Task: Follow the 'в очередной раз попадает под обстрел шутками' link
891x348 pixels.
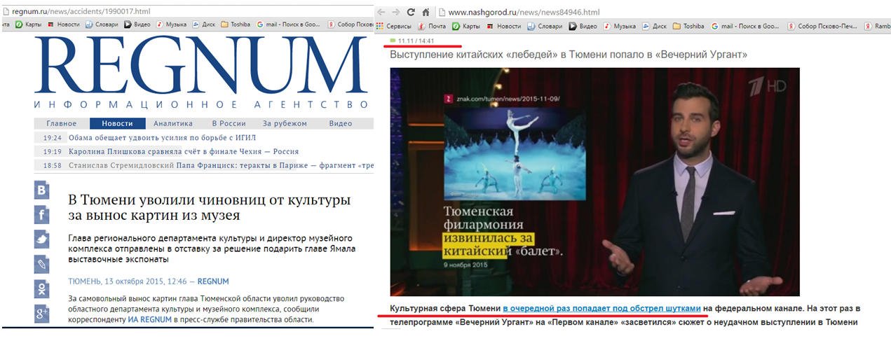Action: [601, 308]
